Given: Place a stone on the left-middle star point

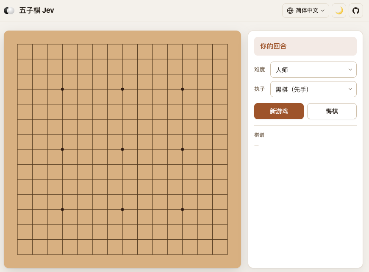Looking at the screenshot, I should click(x=62, y=149).
